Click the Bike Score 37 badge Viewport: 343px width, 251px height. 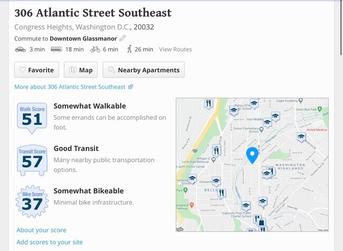32,201
